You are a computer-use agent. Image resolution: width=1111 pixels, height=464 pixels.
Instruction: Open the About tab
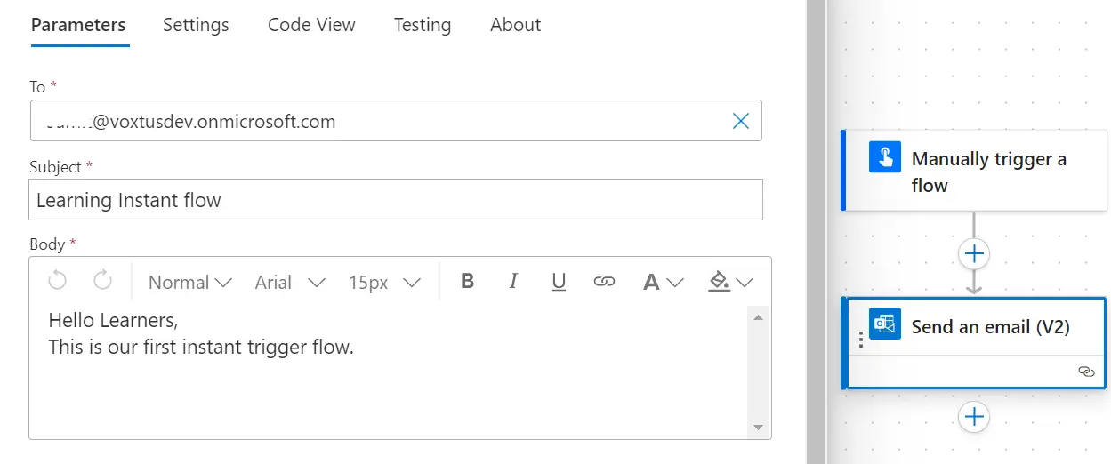(515, 25)
